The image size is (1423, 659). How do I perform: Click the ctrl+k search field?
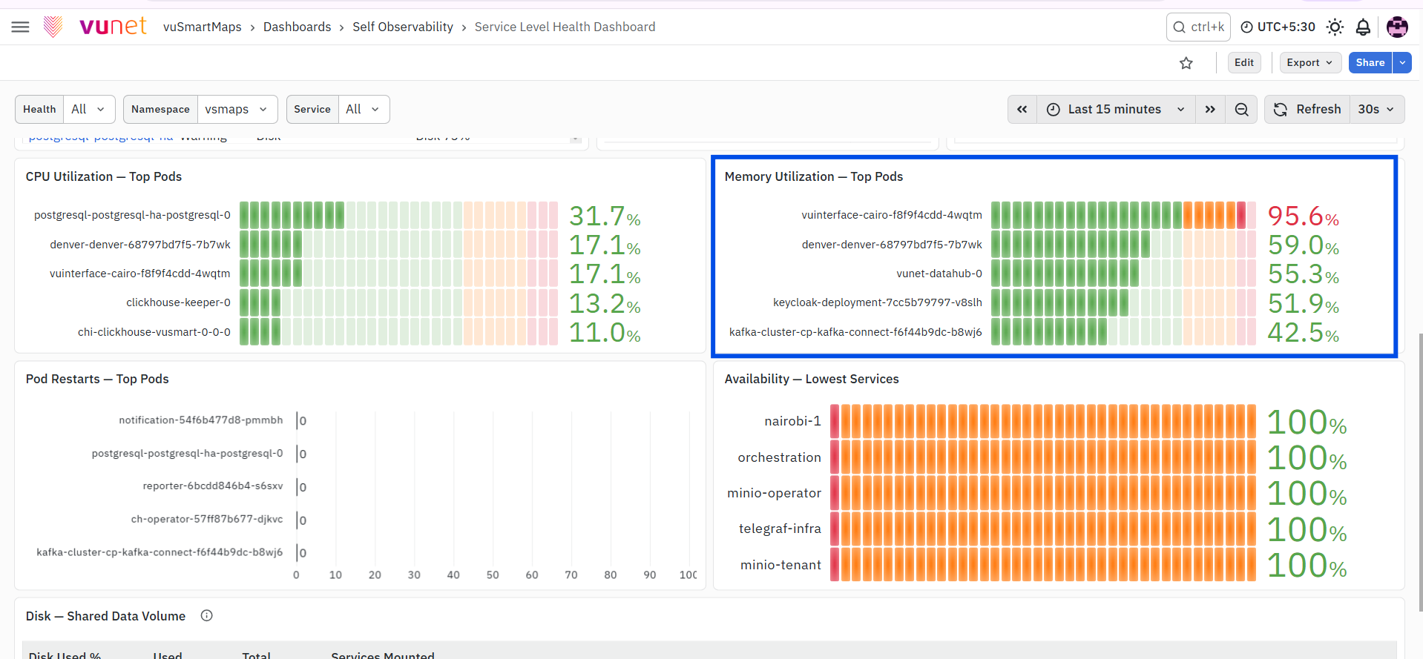(1199, 27)
